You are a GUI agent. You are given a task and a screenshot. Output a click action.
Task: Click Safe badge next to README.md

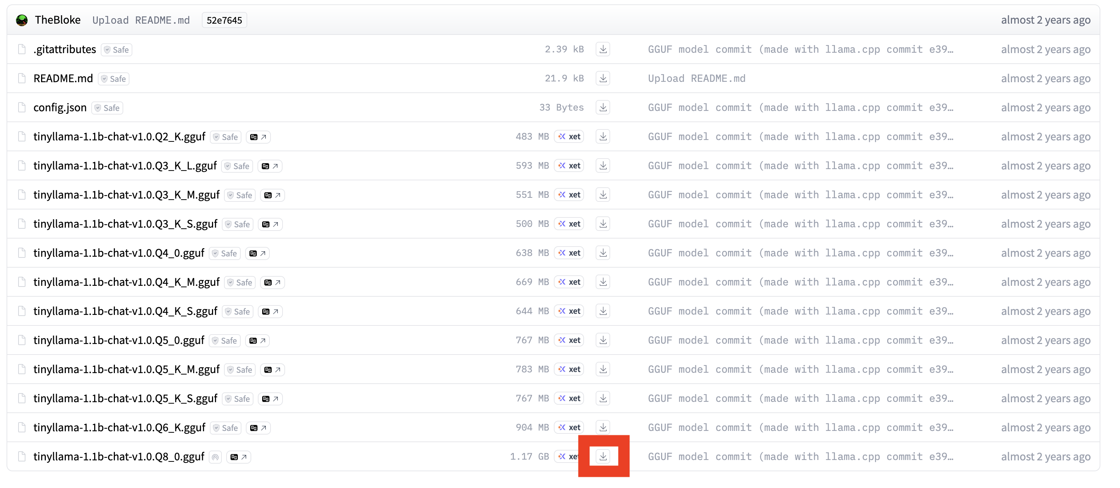click(x=114, y=79)
